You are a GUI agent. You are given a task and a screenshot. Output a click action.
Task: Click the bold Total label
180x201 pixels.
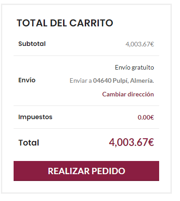(29, 143)
